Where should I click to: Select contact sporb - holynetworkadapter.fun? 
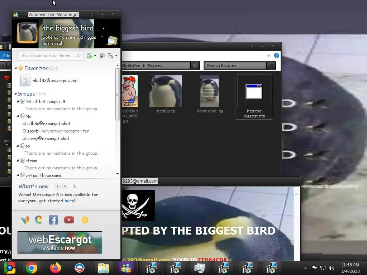pyautogui.click(x=58, y=131)
